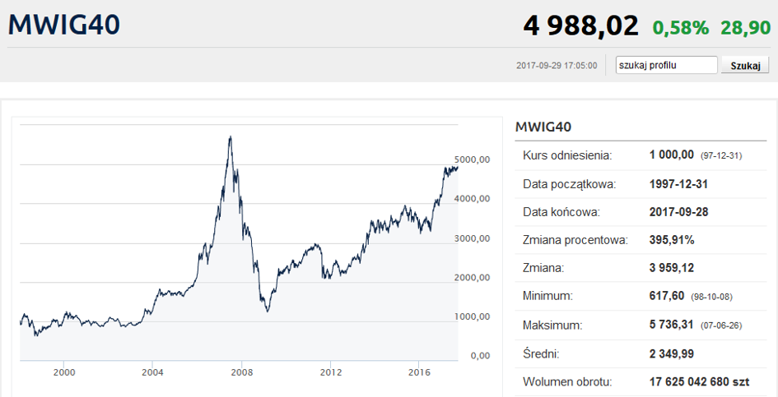Click the 2007 peak on the chart
This screenshot has width=778, height=397.
[230, 138]
